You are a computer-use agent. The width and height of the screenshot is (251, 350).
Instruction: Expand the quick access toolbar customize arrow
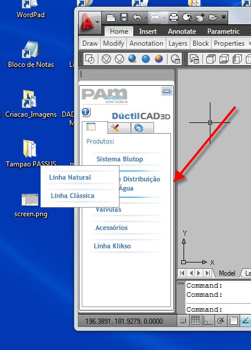(x=224, y=17)
